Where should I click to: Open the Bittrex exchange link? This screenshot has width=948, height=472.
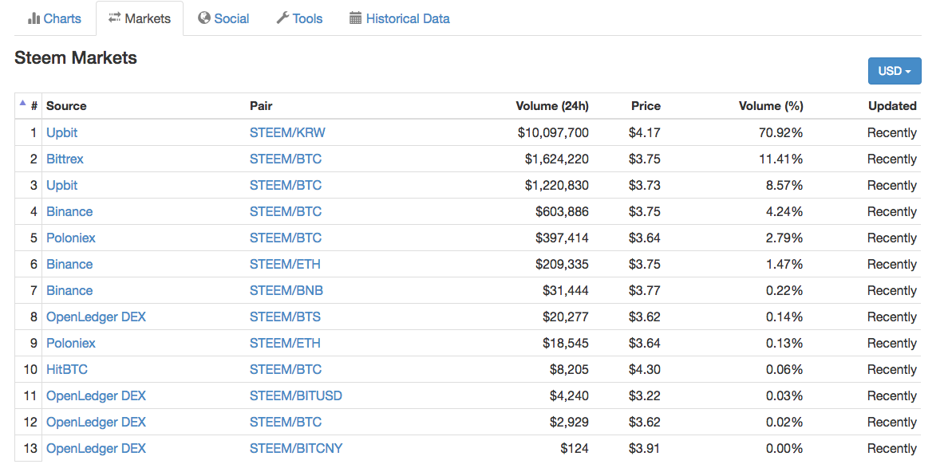[65, 159]
